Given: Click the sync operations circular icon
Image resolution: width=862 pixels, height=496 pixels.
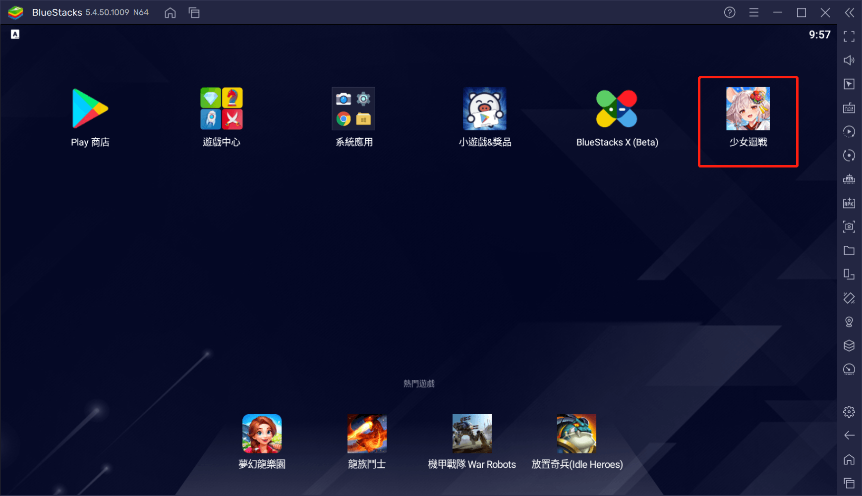Looking at the screenshot, I should (x=849, y=156).
